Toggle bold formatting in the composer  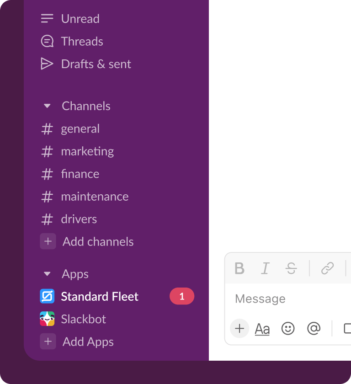[x=239, y=268]
